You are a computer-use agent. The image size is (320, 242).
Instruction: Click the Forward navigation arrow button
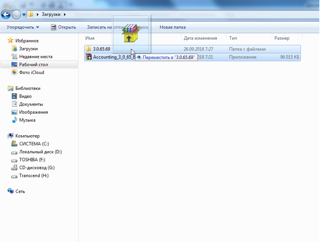coord(16,14)
